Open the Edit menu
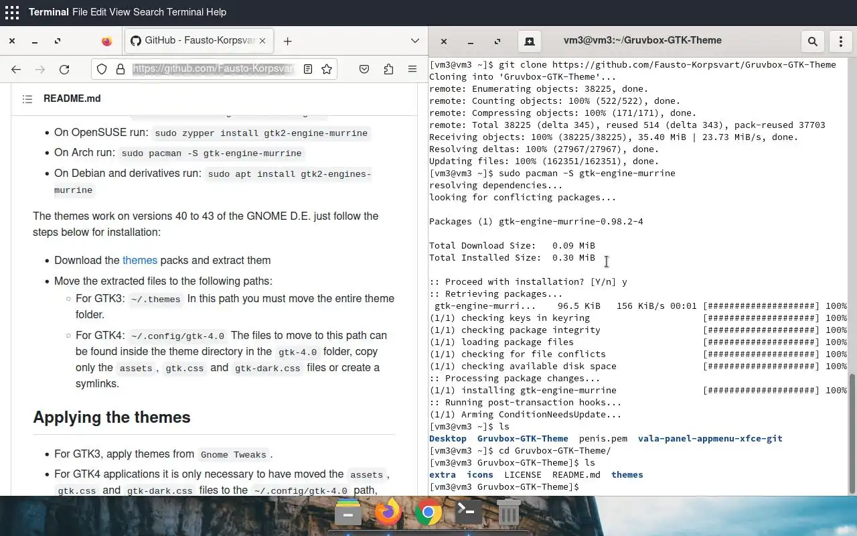The image size is (857, 536). click(98, 12)
